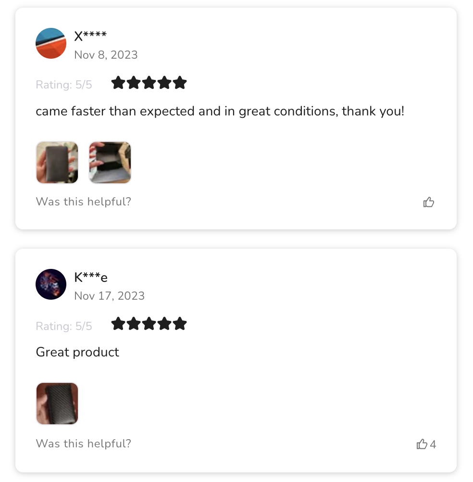The height and width of the screenshot is (482, 473).
Task: Like the X**** review with thumbs-up
Action: pos(428,202)
